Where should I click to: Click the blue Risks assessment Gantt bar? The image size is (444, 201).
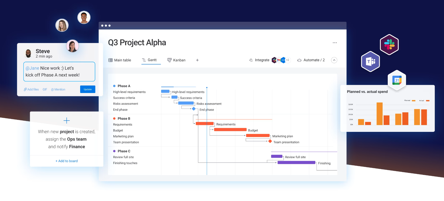coord(186,103)
